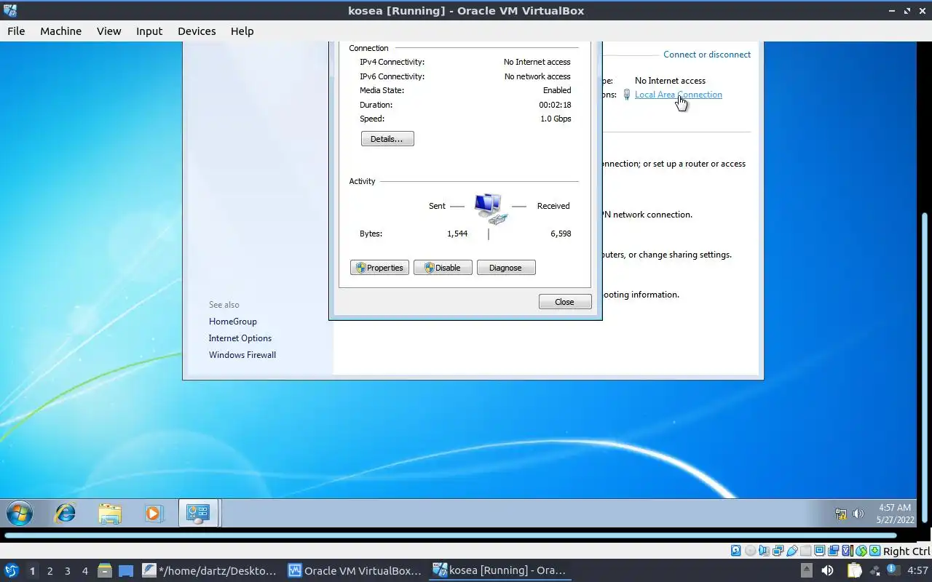This screenshot has height=582, width=932.
Task: Switch to host workspace 1
Action: (x=32, y=571)
